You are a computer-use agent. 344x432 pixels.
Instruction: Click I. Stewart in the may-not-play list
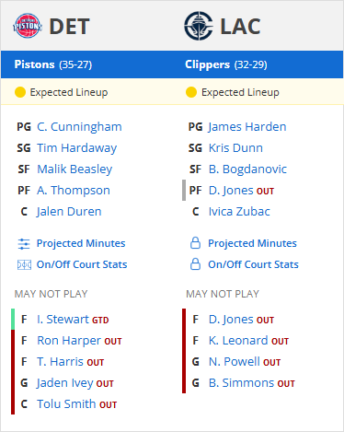[63, 320]
